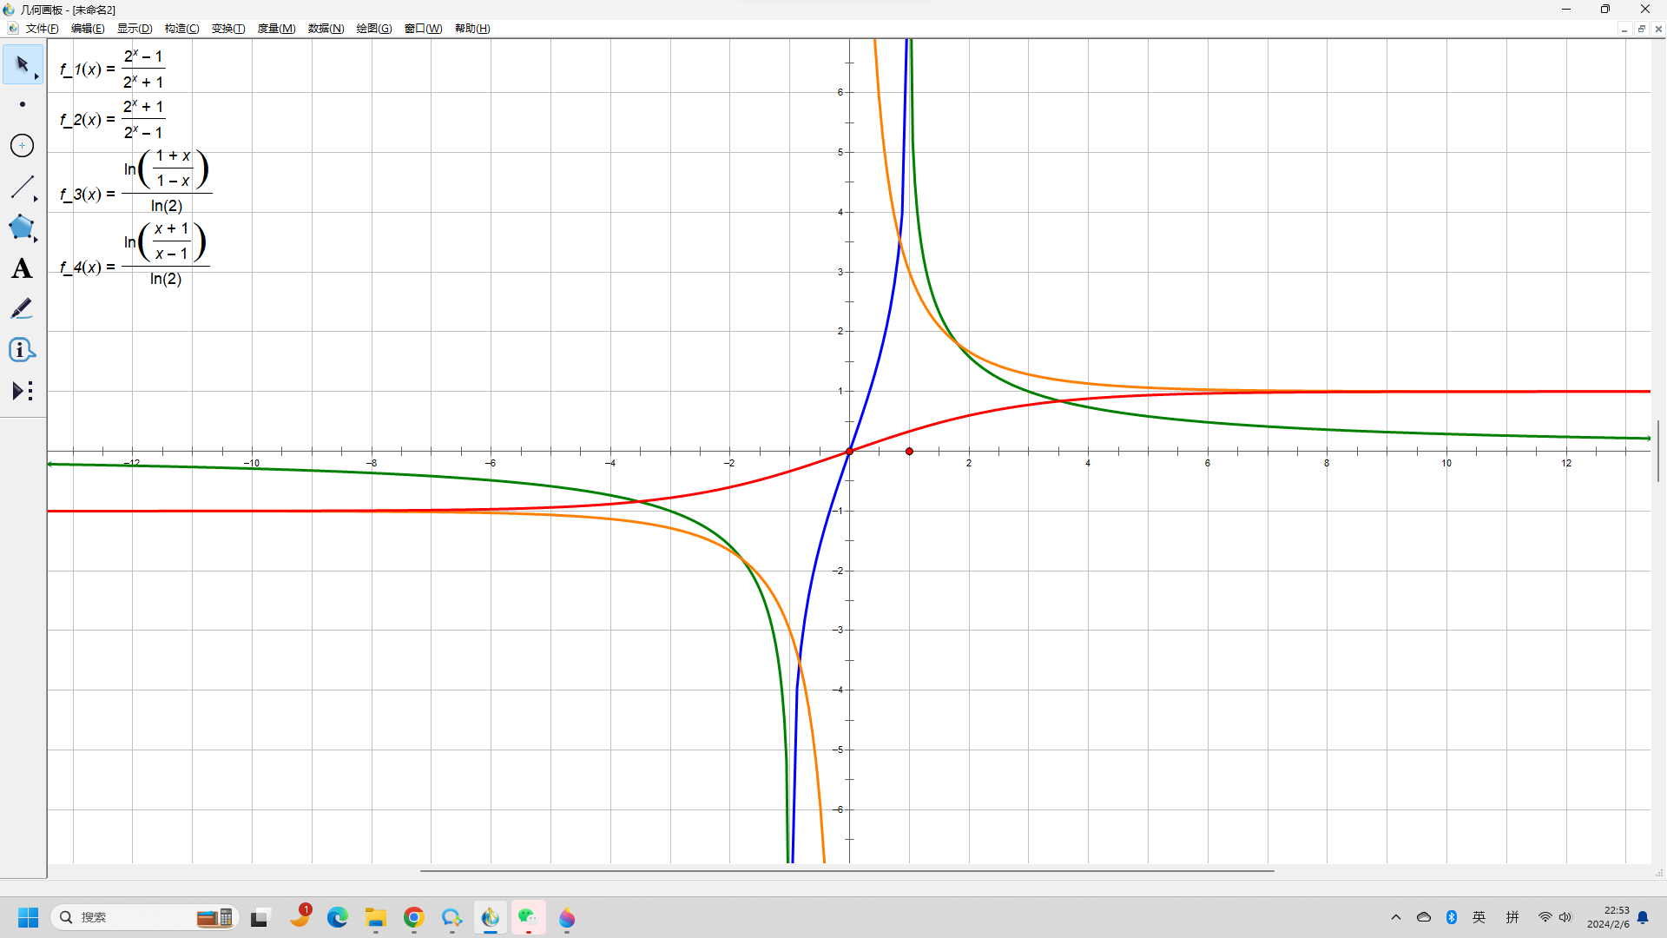This screenshot has width=1667, height=938.
Task: Select the f_4(x) function definition
Action: pos(135,254)
